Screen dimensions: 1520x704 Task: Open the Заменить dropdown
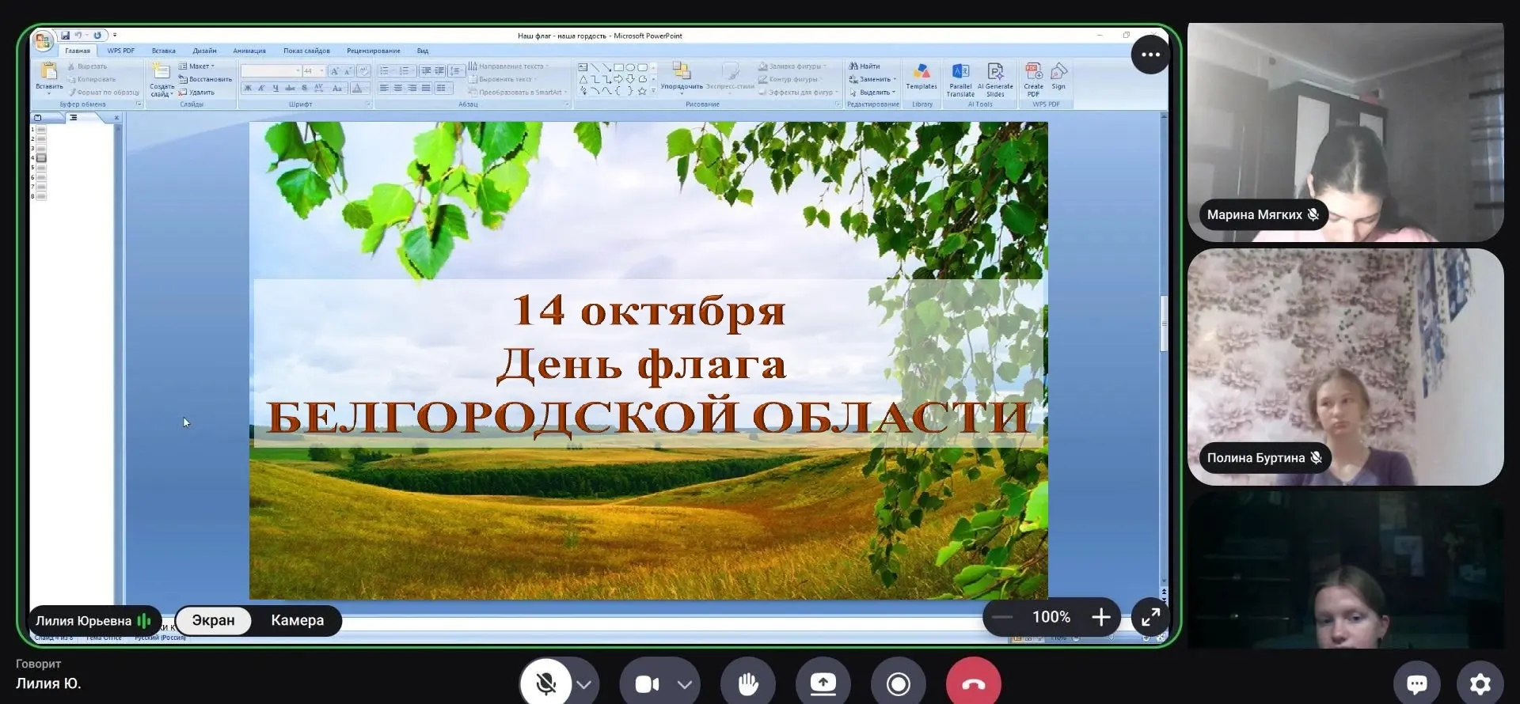(x=873, y=79)
